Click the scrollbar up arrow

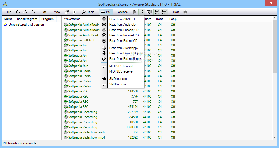274,18
